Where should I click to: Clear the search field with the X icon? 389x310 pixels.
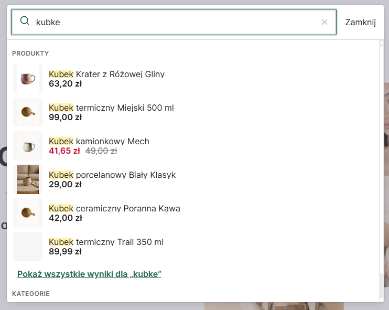coord(324,22)
